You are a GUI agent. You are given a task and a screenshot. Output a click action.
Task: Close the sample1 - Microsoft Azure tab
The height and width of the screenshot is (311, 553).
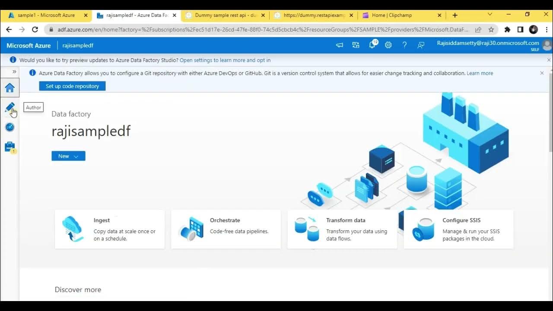click(x=86, y=15)
